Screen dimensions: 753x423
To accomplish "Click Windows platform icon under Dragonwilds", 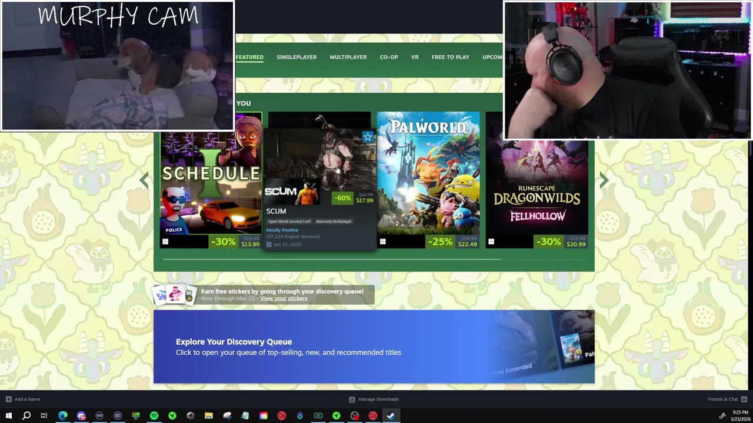I will (491, 242).
